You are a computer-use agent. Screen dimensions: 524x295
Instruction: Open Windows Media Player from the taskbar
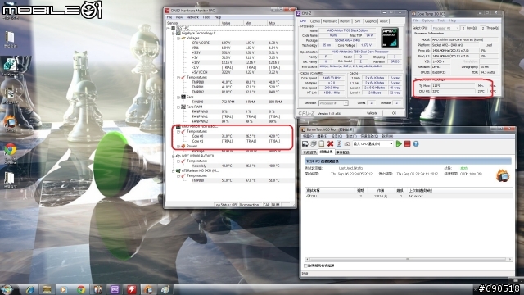tap(64, 289)
